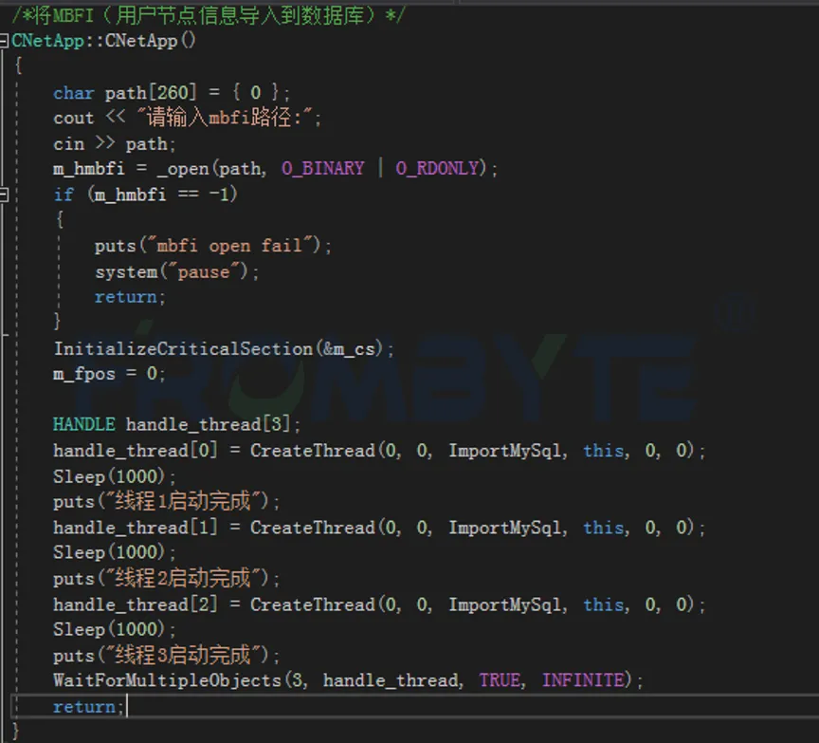
Task: Click the cin >> path statement
Action: click(115, 144)
